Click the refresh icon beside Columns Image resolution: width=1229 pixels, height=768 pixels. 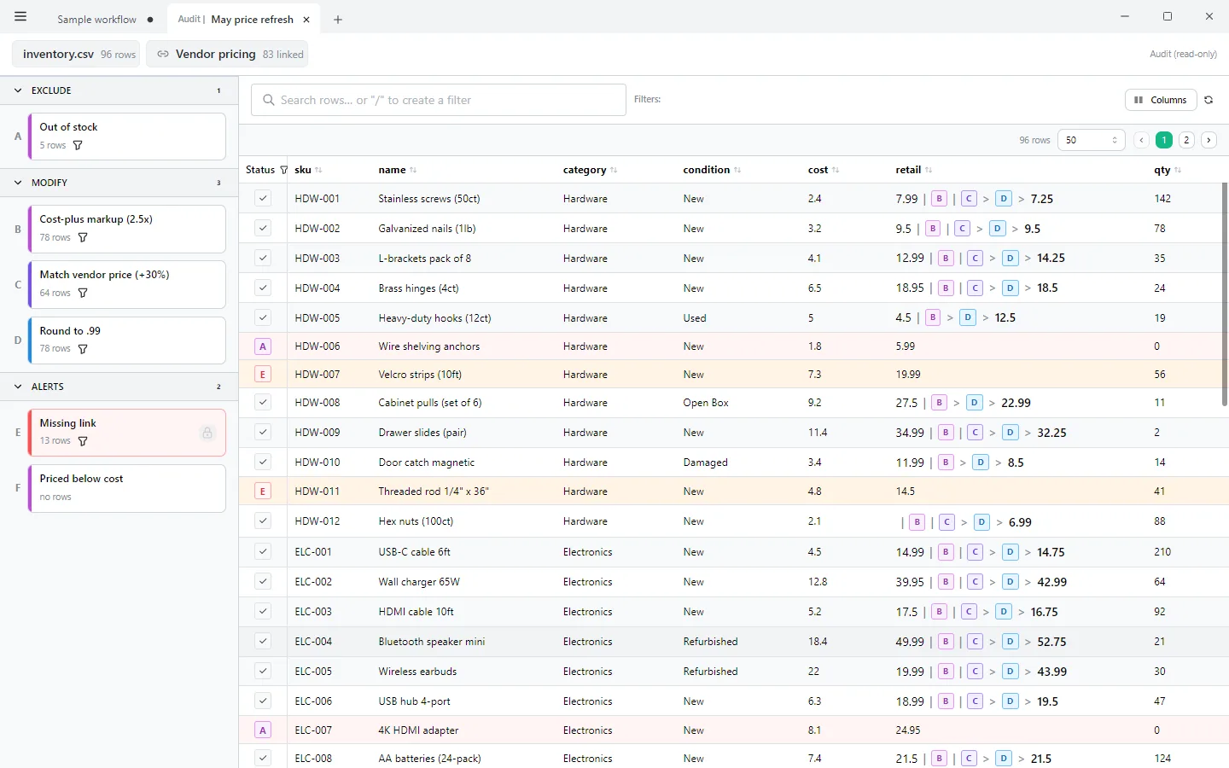[1209, 100]
